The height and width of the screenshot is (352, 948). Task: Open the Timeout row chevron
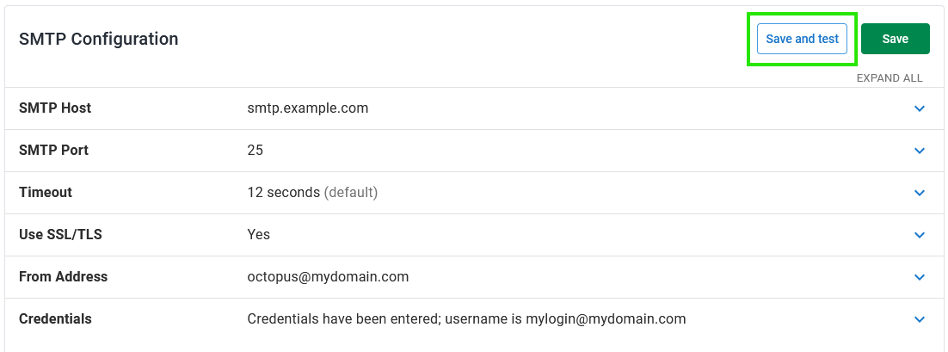[920, 193]
